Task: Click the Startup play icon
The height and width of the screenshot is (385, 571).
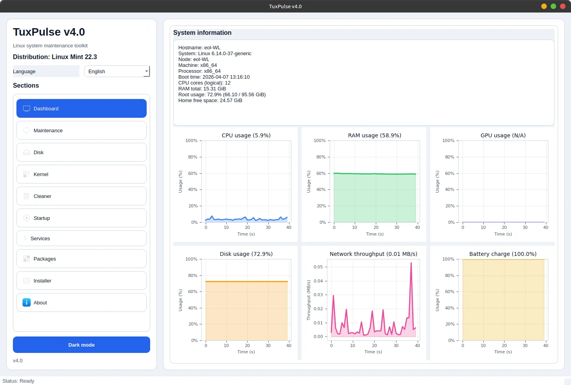Action: (x=27, y=218)
